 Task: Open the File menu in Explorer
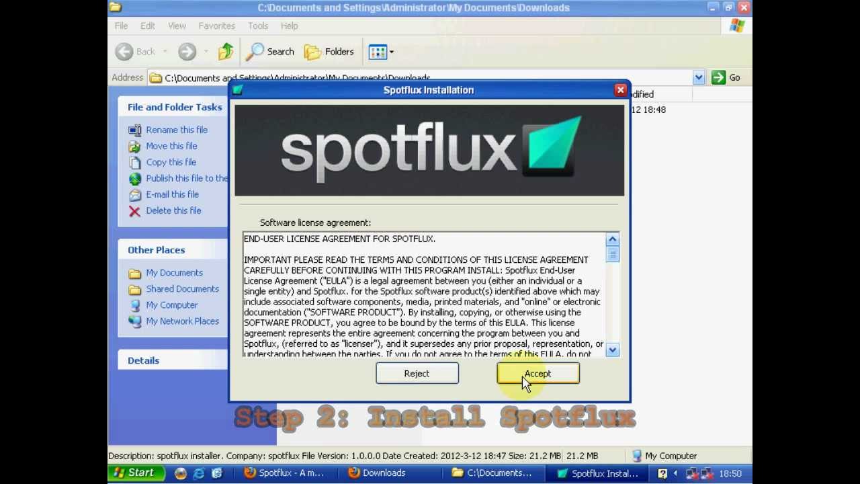click(x=121, y=26)
